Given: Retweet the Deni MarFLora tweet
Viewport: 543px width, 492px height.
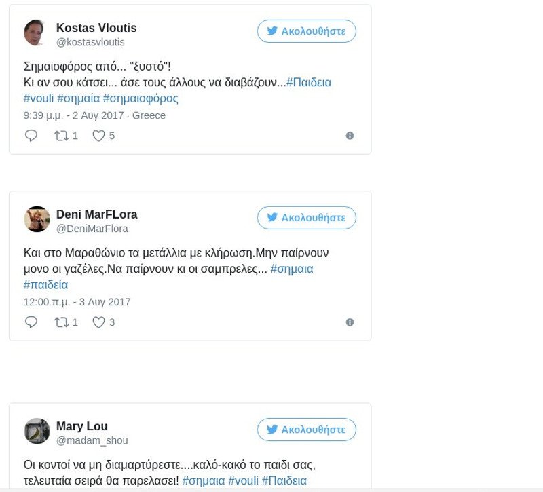Looking at the screenshot, I should (x=62, y=322).
